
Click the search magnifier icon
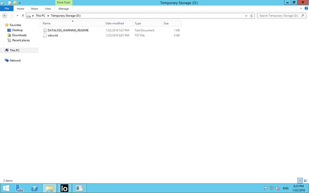pos(303,15)
